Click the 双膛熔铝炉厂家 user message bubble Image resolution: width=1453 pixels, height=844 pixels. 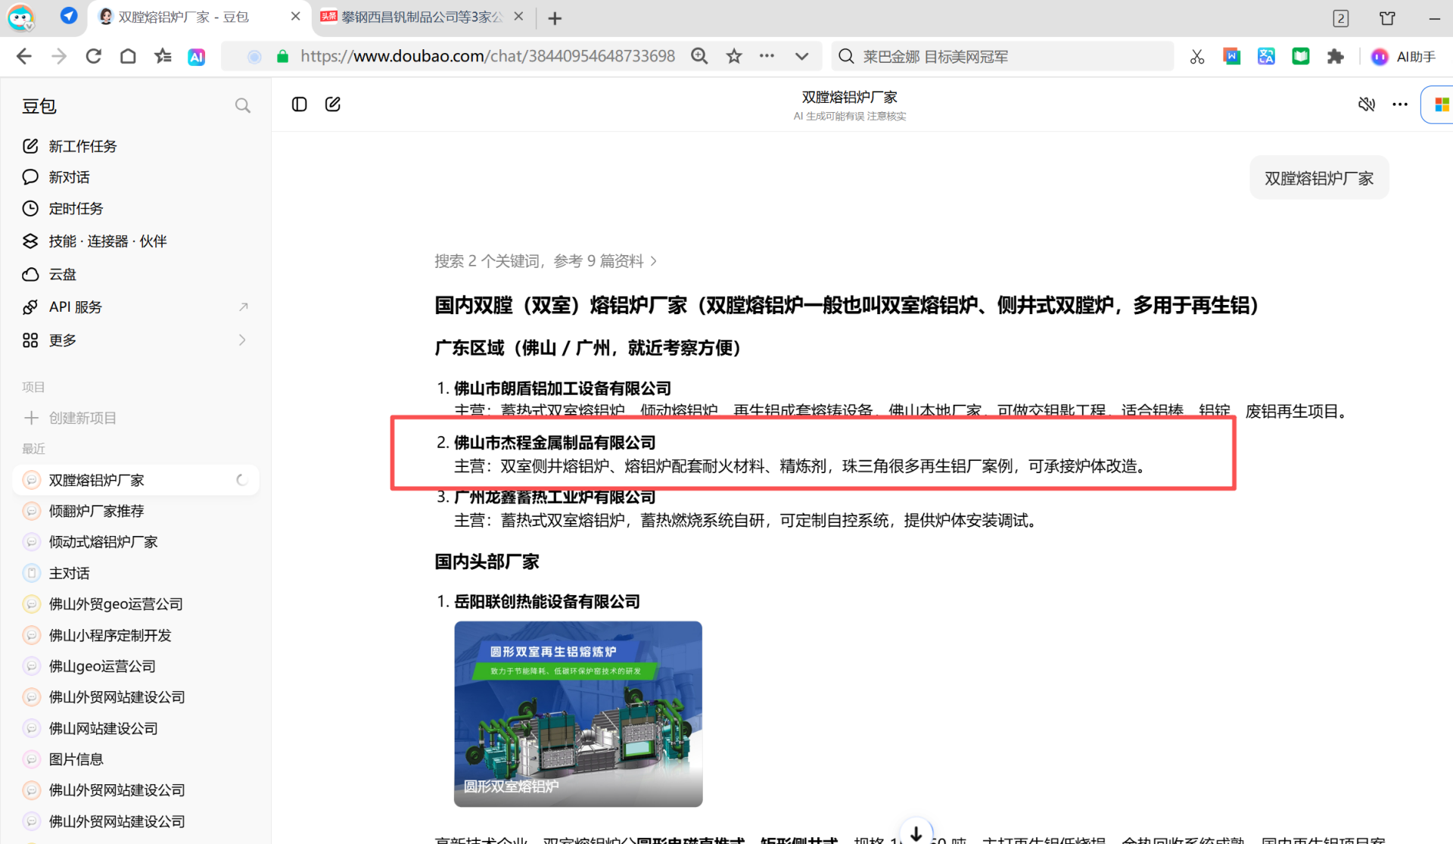[x=1319, y=178]
